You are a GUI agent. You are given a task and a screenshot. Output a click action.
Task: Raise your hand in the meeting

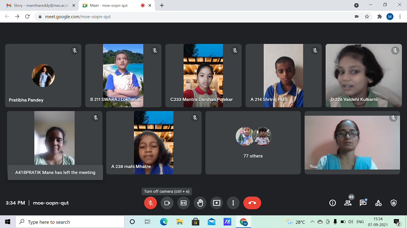click(x=200, y=203)
